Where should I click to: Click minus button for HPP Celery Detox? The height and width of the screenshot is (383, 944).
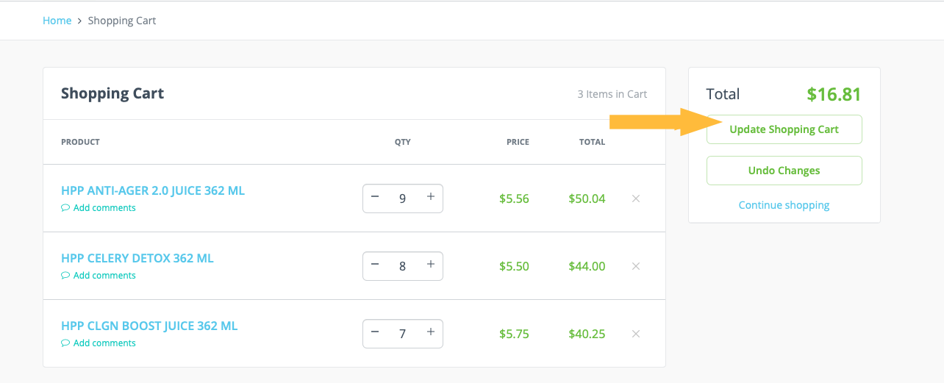click(x=375, y=265)
